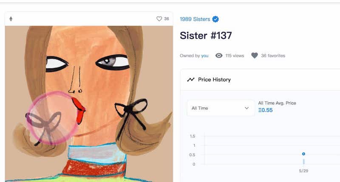340x182 pixels.
Task: Click the eye icon next to views
Action: pos(219,56)
